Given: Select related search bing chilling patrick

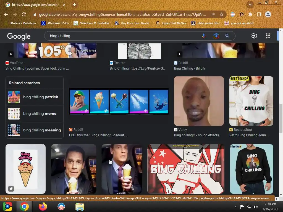Looking at the screenshot, I should pyautogui.click(x=35, y=97).
